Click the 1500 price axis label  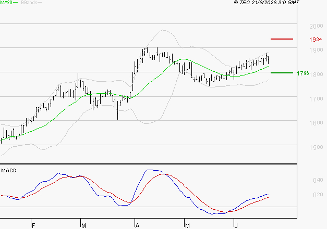(316, 147)
